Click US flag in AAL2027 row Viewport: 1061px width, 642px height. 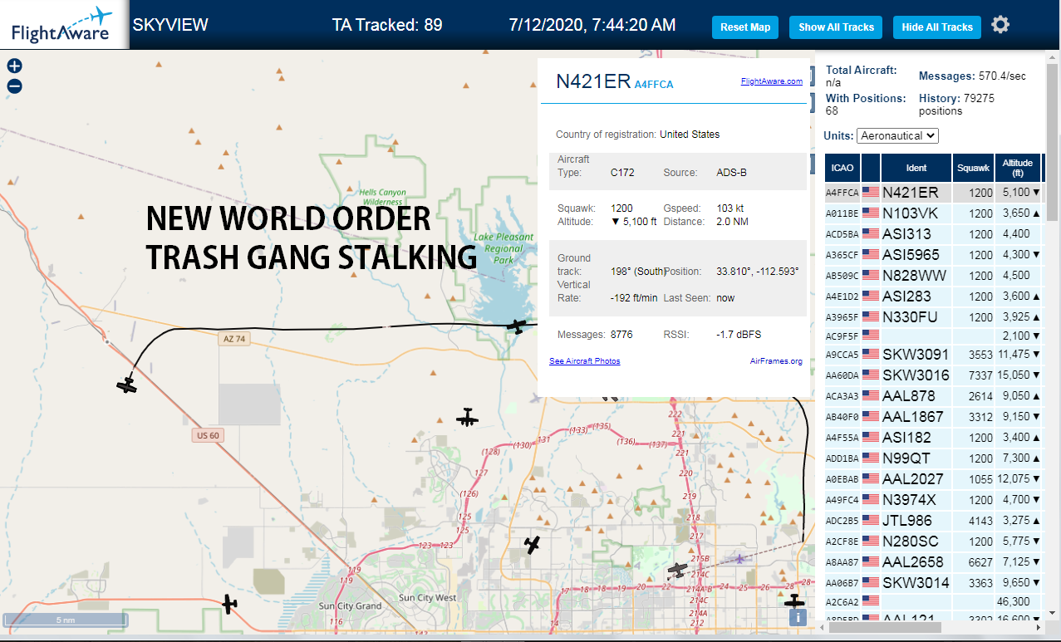pyautogui.click(x=871, y=479)
